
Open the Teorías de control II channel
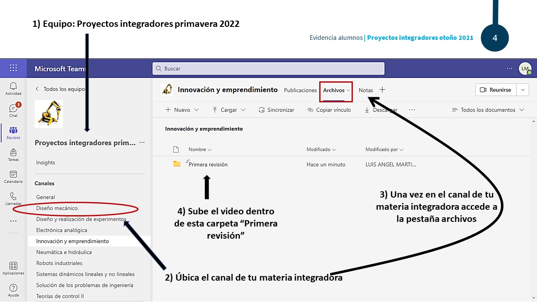[x=60, y=296]
